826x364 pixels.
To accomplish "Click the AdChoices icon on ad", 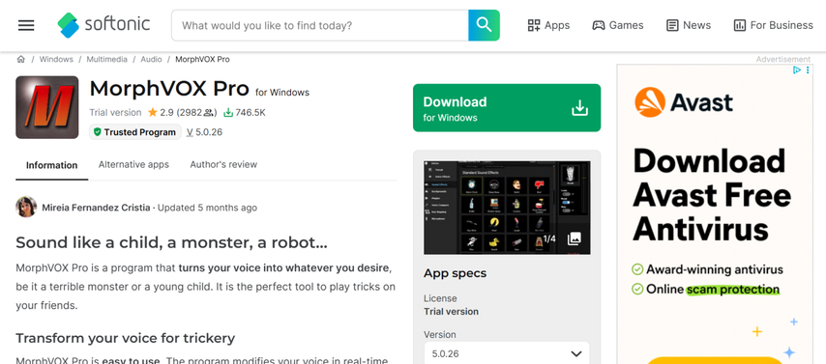I will point(797,70).
